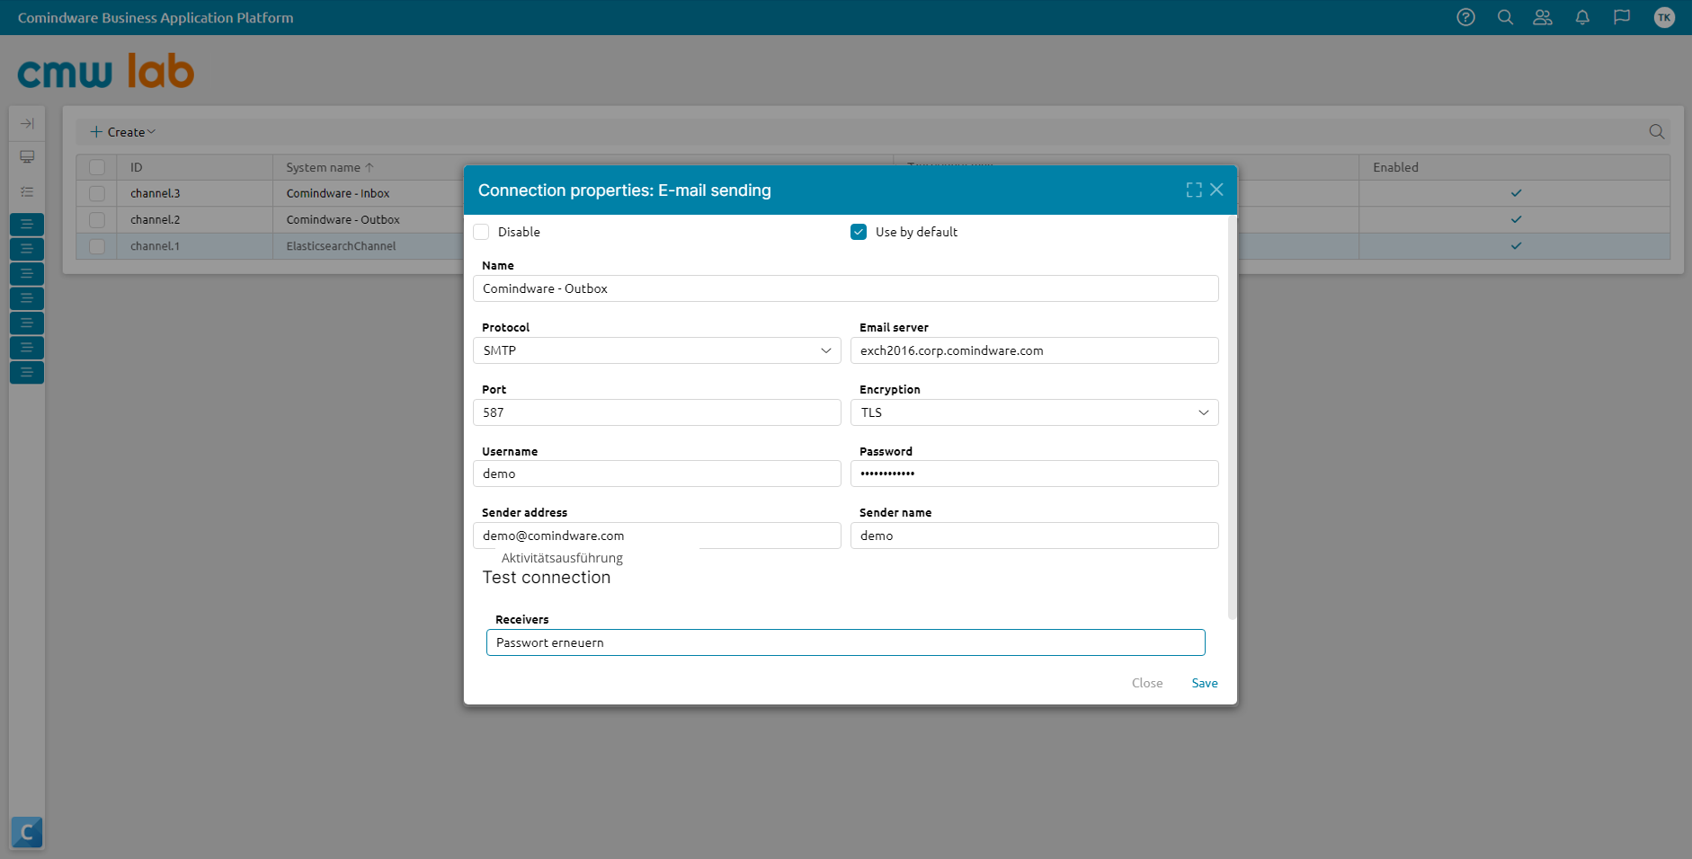Search the table with the magnifier icon
1692x859 pixels.
(x=1656, y=132)
